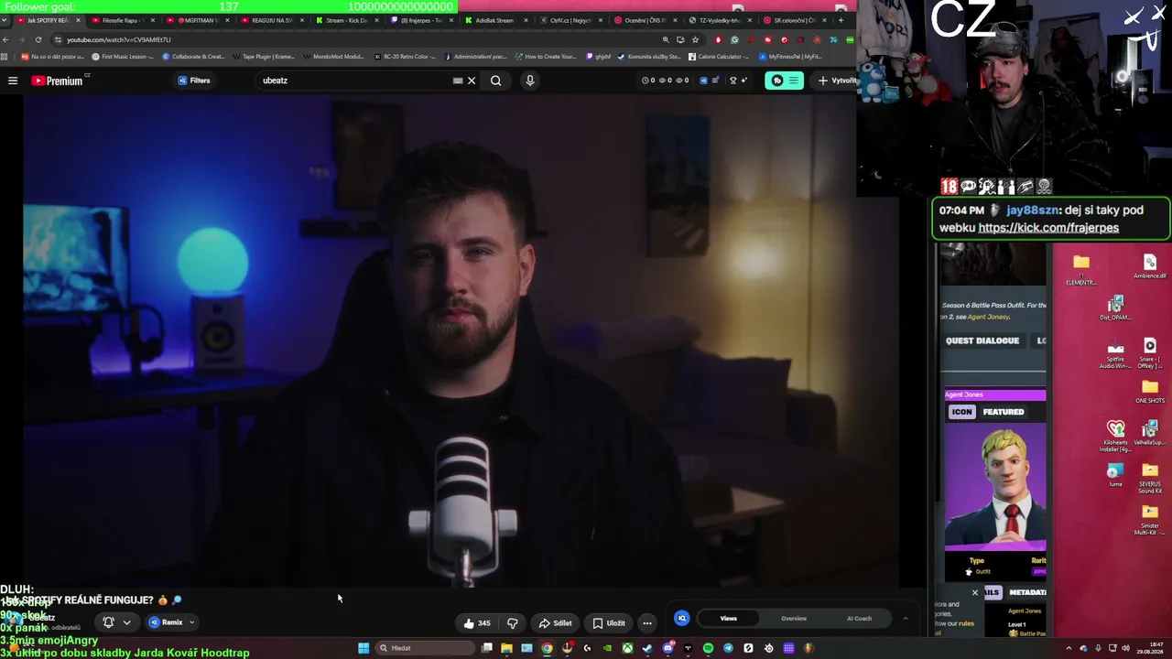Open Spotify from the taskbar
The image size is (1172, 659).
click(708, 648)
